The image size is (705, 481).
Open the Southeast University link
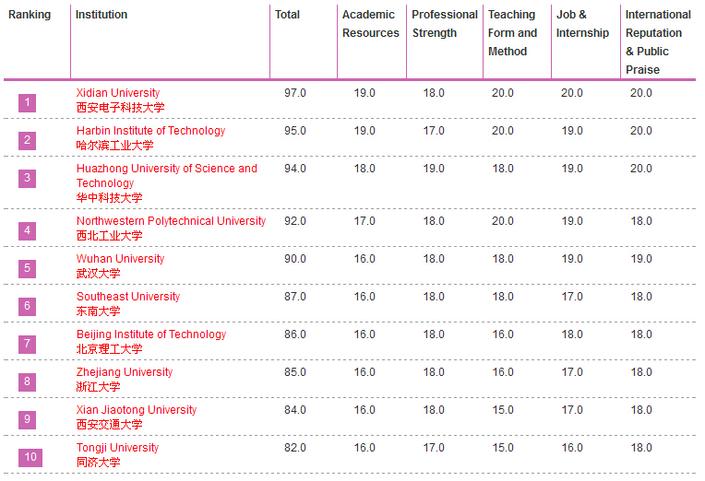click(x=128, y=297)
